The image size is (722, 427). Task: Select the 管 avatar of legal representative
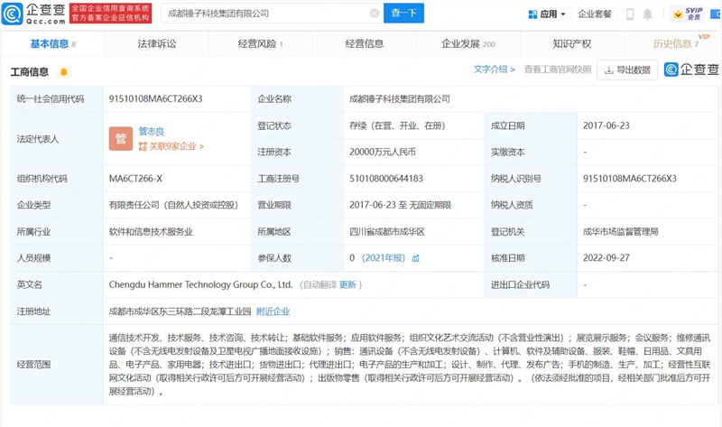point(121,139)
